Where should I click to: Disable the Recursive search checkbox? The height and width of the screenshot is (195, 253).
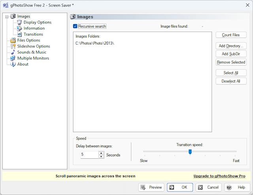pyautogui.click(x=75, y=26)
